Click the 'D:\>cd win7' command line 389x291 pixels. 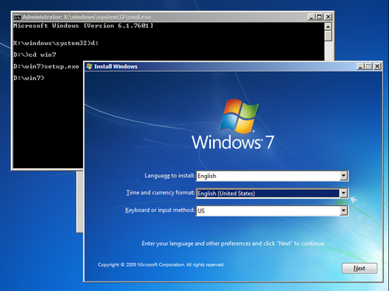tap(35, 54)
